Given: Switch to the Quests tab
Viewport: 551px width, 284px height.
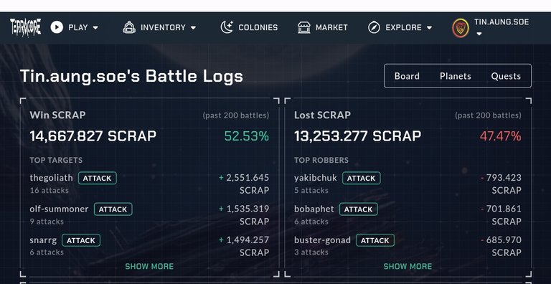Looking at the screenshot, I should [506, 76].
